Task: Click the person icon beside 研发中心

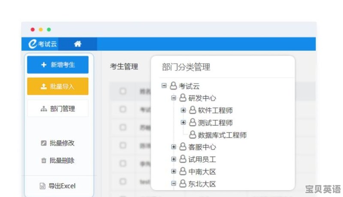Action: (x=183, y=98)
